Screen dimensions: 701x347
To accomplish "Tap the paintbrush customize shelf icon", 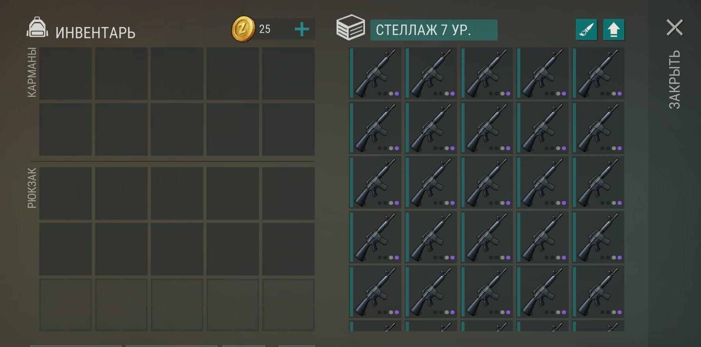I will (x=586, y=30).
